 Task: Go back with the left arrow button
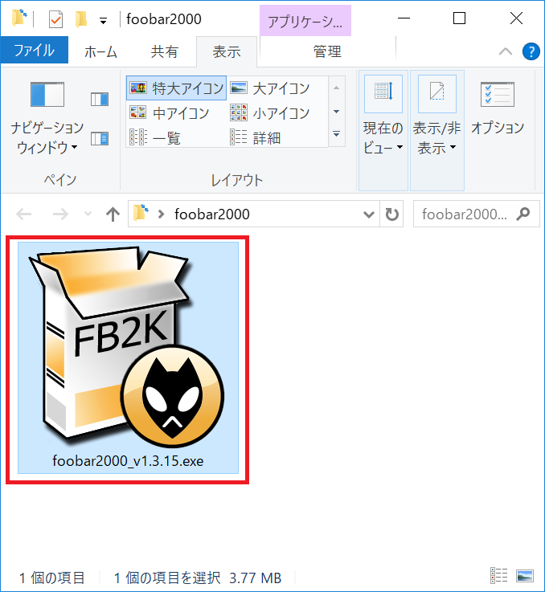point(24,214)
